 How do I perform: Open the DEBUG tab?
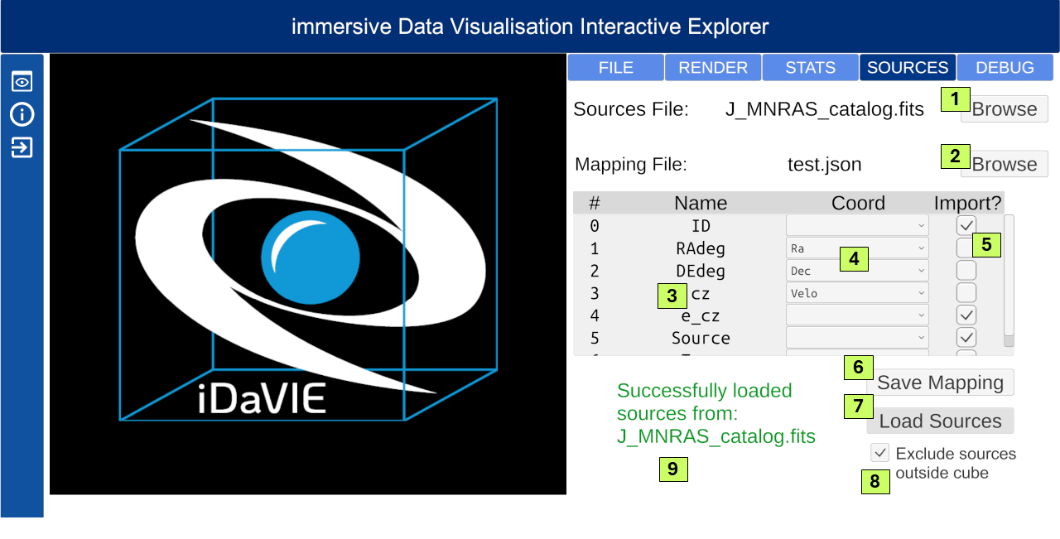1005,68
